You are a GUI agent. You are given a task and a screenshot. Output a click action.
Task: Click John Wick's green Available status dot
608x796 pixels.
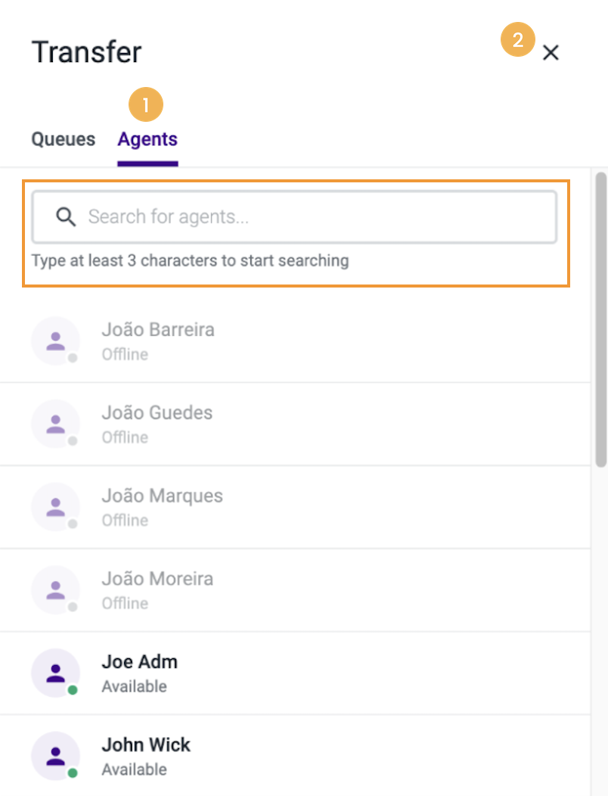pyautogui.click(x=73, y=773)
